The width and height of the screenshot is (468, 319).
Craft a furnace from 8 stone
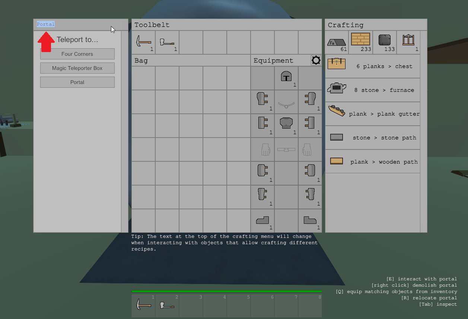coord(373,90)
